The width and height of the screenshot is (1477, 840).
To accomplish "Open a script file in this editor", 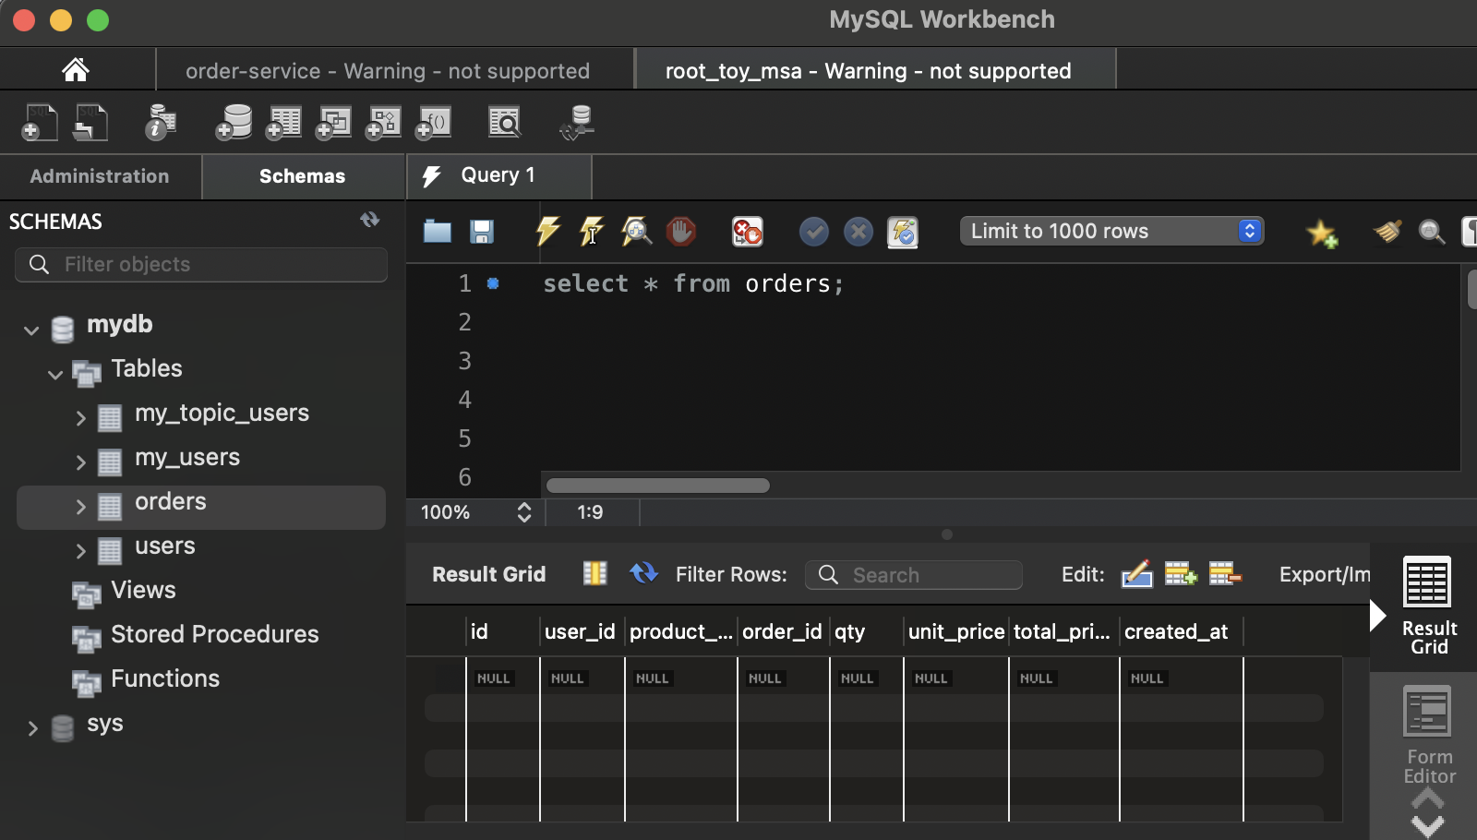I will [x=438, y=231].
